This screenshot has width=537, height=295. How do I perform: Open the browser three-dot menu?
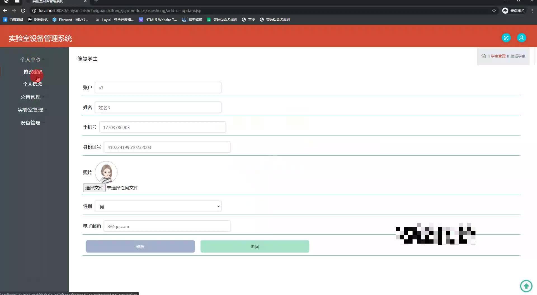pyautogui.click(x=532, y=11)
